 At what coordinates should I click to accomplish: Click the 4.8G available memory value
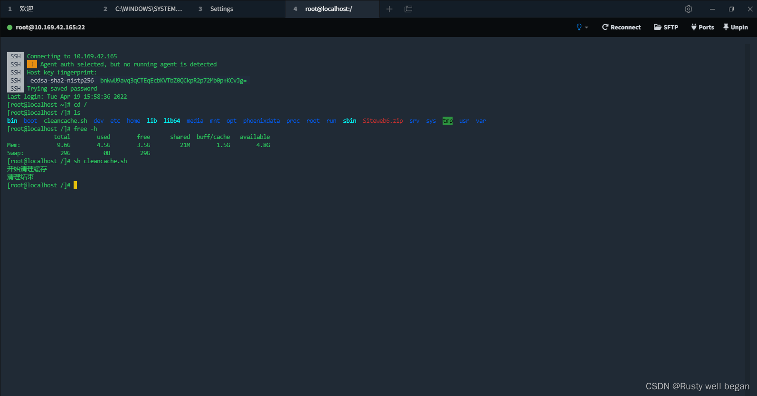(x=263, y=145)
